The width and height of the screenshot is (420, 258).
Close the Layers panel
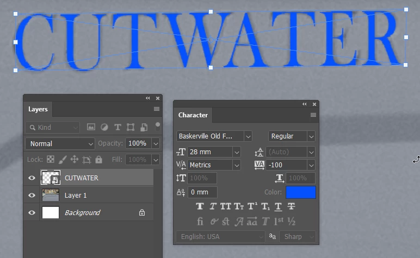[x=158, y=98]
